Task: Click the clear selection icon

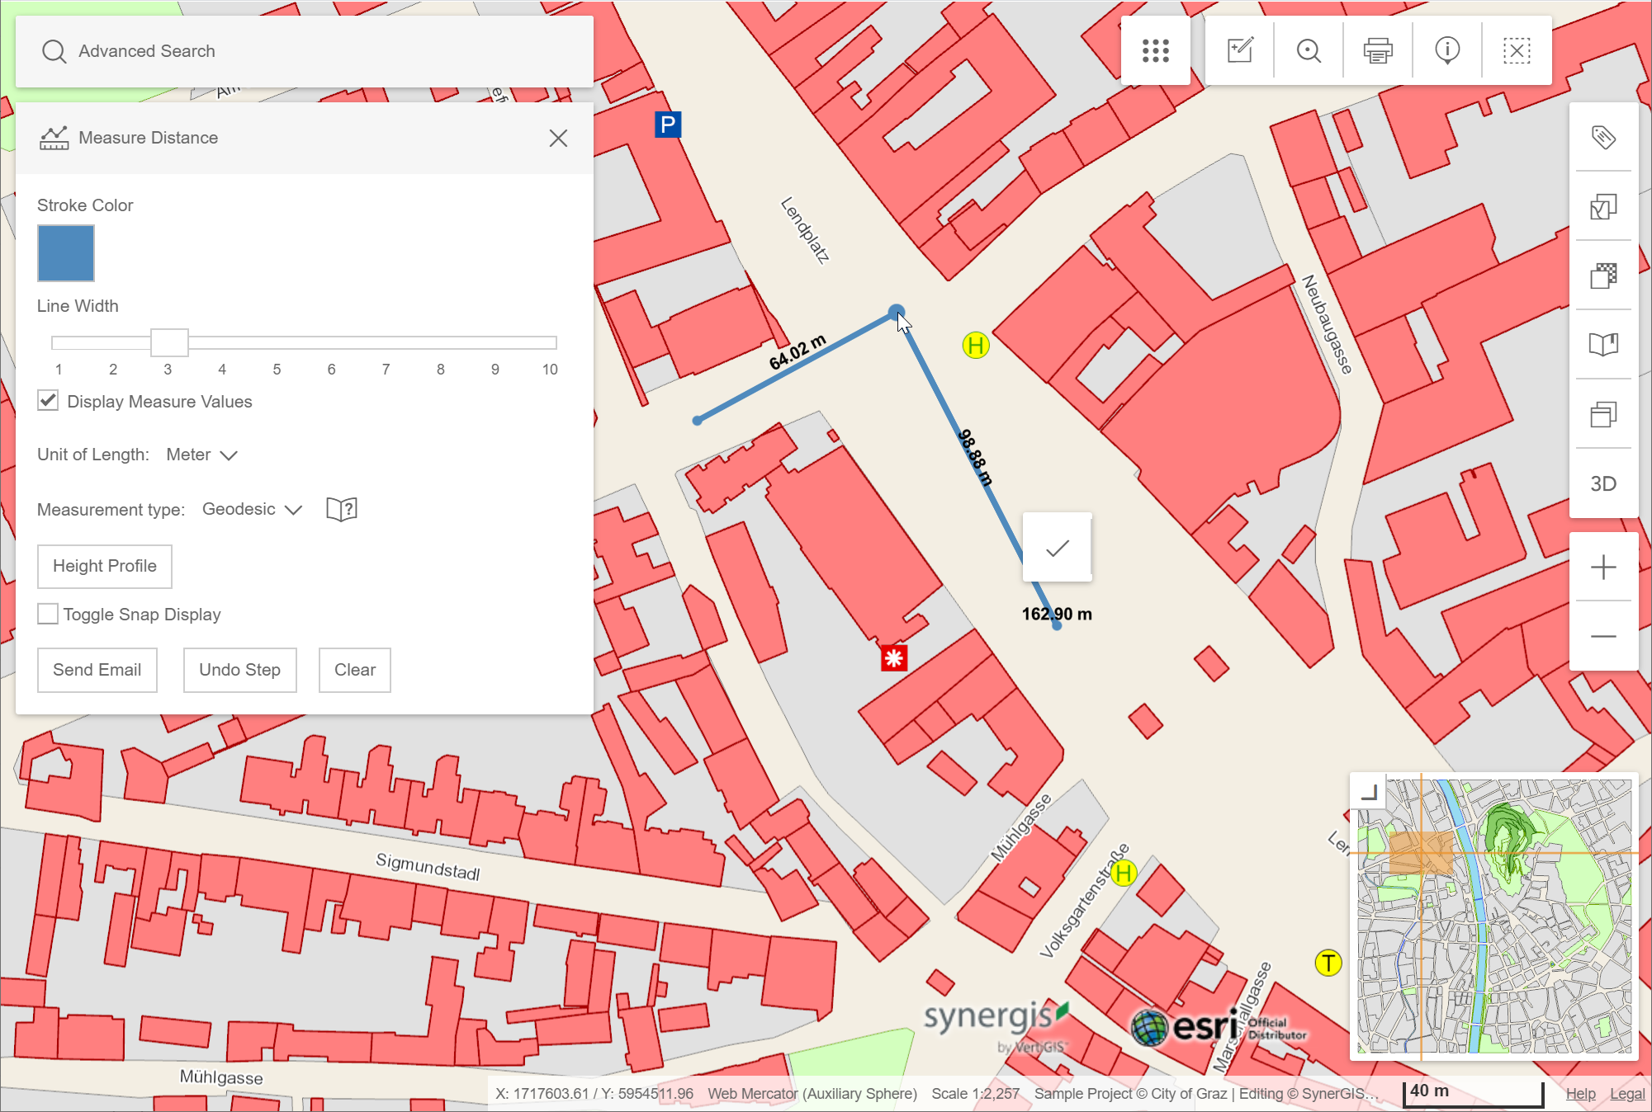Action: (1516, 51)
